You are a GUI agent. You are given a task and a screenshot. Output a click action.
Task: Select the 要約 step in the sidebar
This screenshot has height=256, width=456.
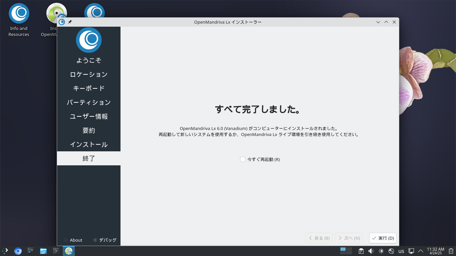[x=89, y=130]
